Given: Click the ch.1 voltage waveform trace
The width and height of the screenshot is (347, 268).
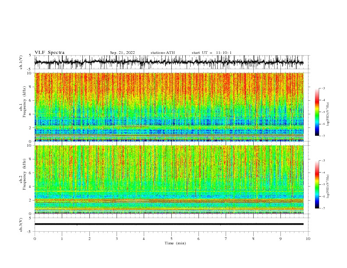Looking at the screenshot, I should coord(169,62).
